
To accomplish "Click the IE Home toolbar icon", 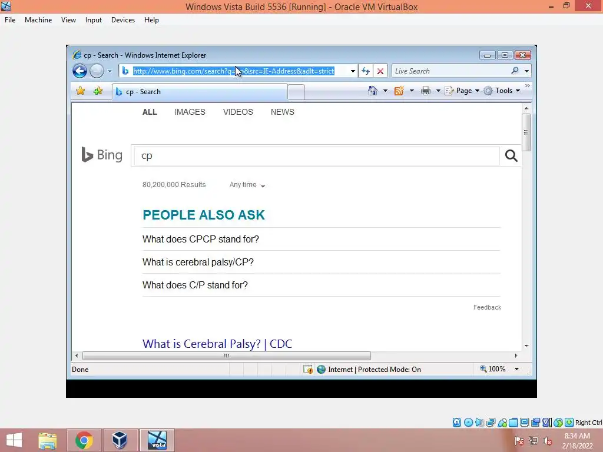I will [373, 91].
